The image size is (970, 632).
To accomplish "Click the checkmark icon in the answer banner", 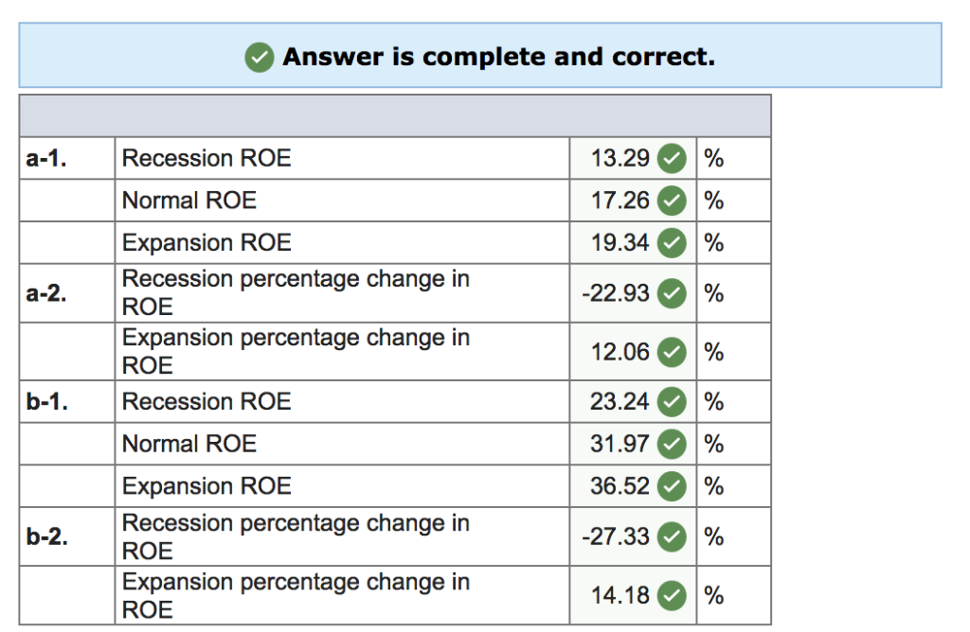I will [260, 58].
